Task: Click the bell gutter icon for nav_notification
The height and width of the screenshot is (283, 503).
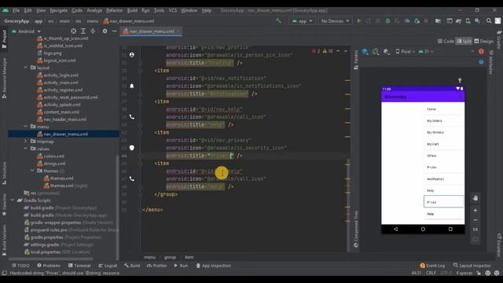Action: point(132,86)
